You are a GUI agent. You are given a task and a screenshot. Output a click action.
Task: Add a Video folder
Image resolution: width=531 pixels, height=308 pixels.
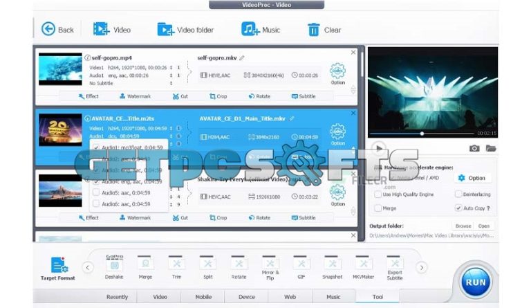click(x=185, y=30)
